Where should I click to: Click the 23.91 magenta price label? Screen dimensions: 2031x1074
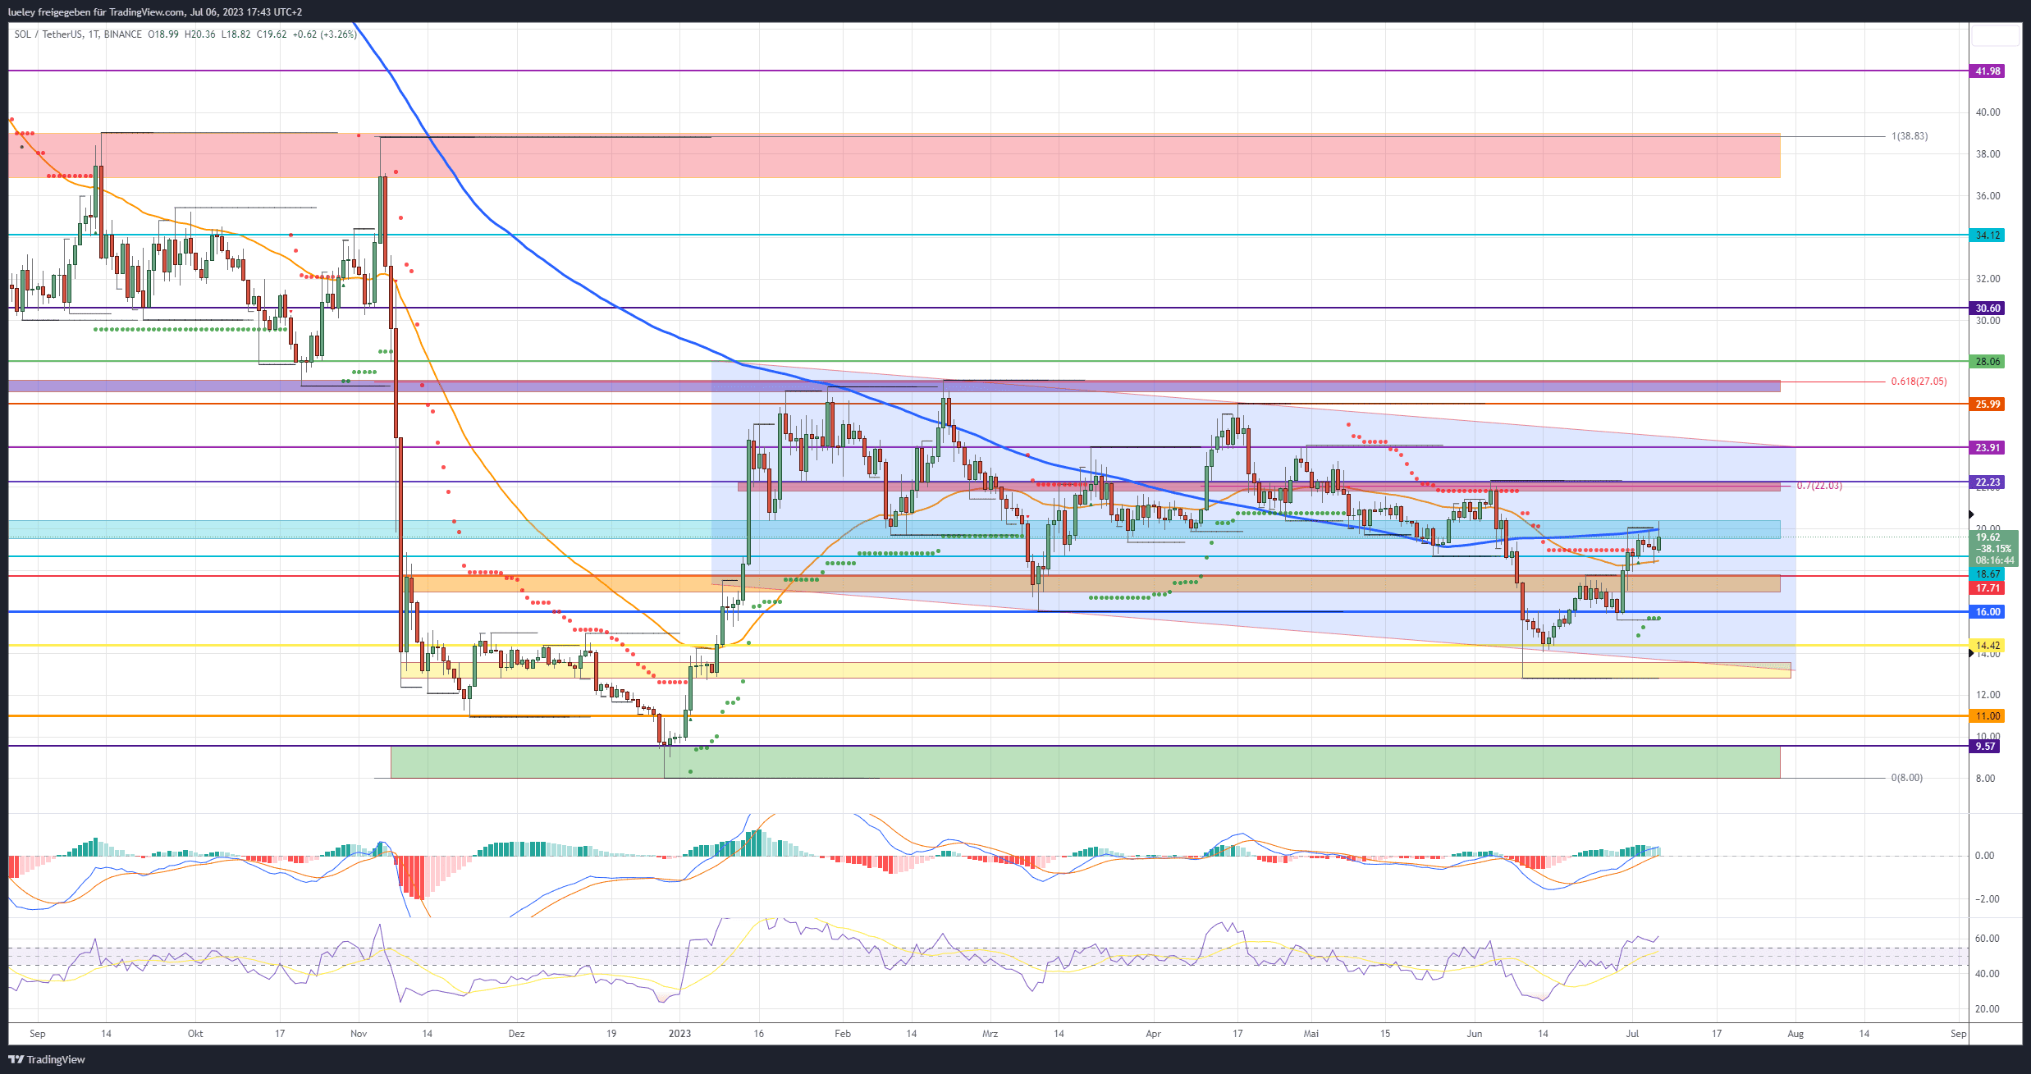coord(1987,448)
